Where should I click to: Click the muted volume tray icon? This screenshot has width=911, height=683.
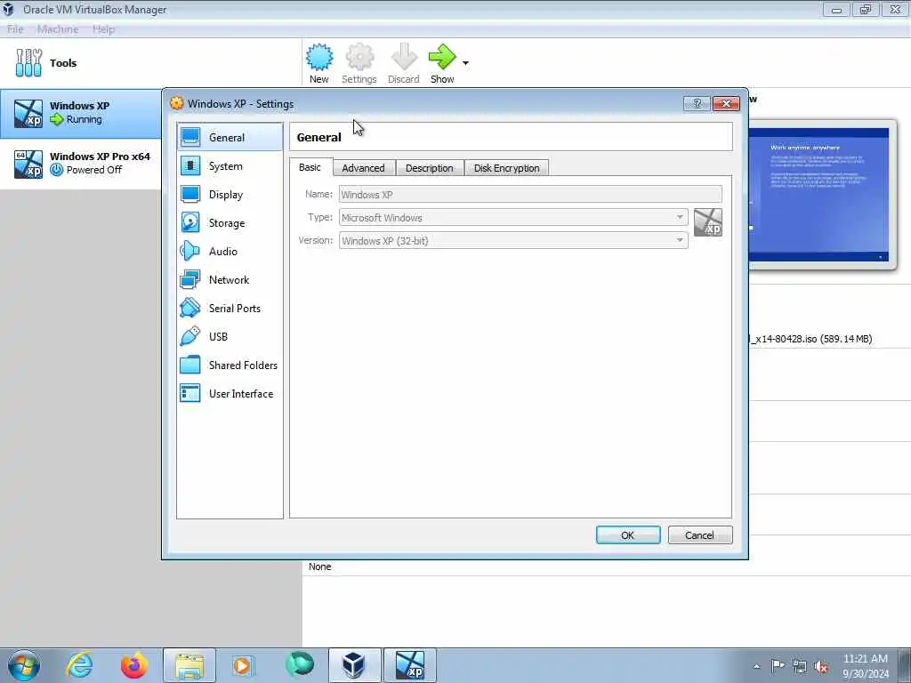(821, 666)
